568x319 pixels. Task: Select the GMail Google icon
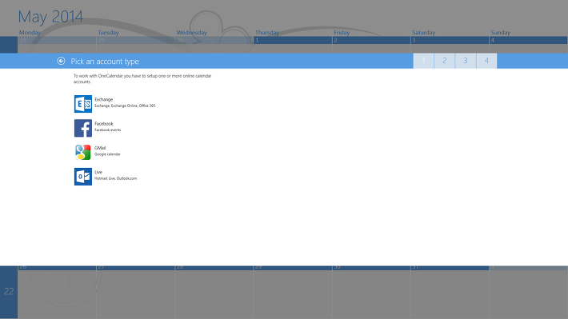[83, 153]
